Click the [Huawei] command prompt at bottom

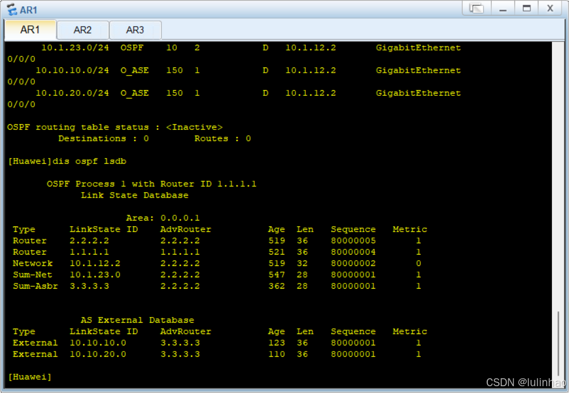29,377
